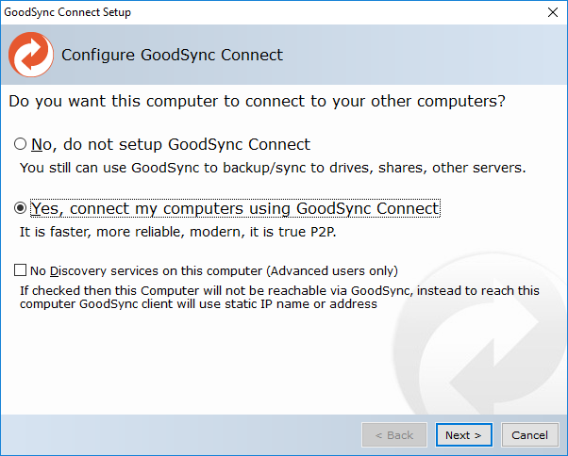Click the "GoodSync Connect Setup" title bar text

(68, 12)
